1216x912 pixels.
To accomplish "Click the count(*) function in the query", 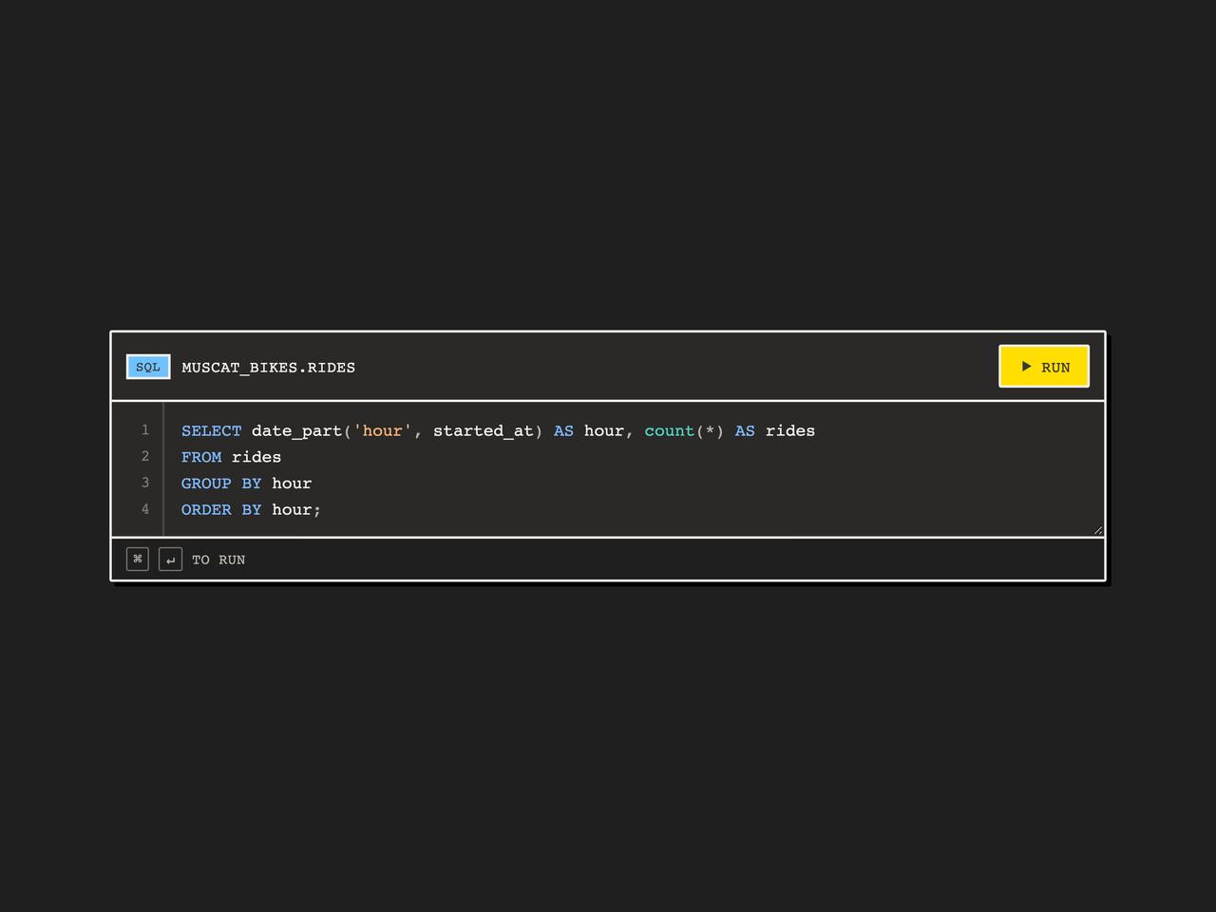I will (684, 431).
